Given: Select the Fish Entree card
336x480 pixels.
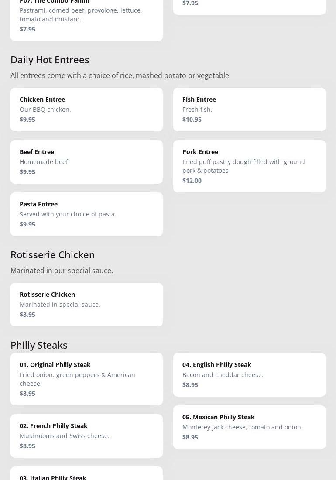Looking at the screenshot, I should (x=249, y=110).
